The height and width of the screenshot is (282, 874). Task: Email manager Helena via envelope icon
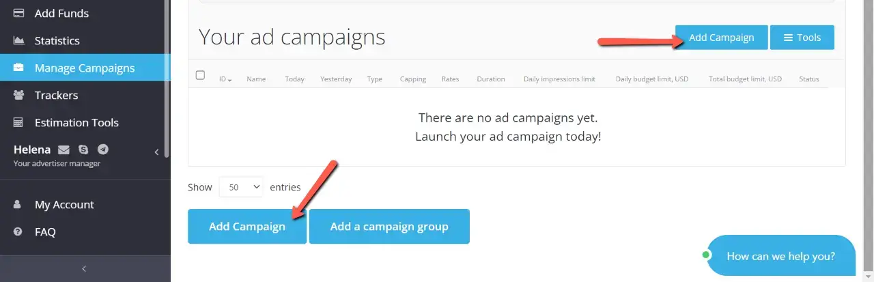[64, 150]
